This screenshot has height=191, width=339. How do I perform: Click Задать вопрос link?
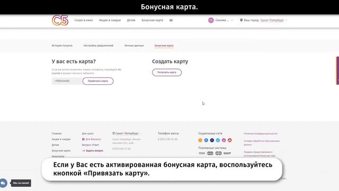(x=94, y=151)
